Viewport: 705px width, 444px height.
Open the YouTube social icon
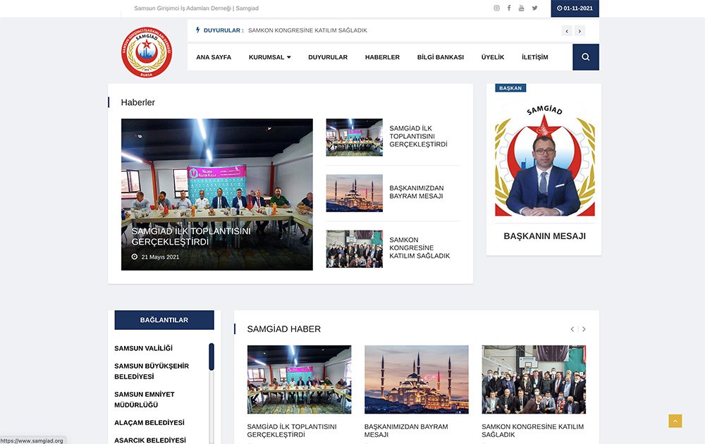[x=521, y=8]
